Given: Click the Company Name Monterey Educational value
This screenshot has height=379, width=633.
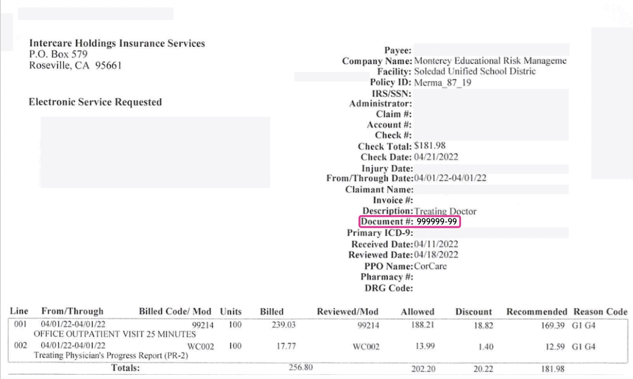Looking at the screenshot, I should pos(490,61).
